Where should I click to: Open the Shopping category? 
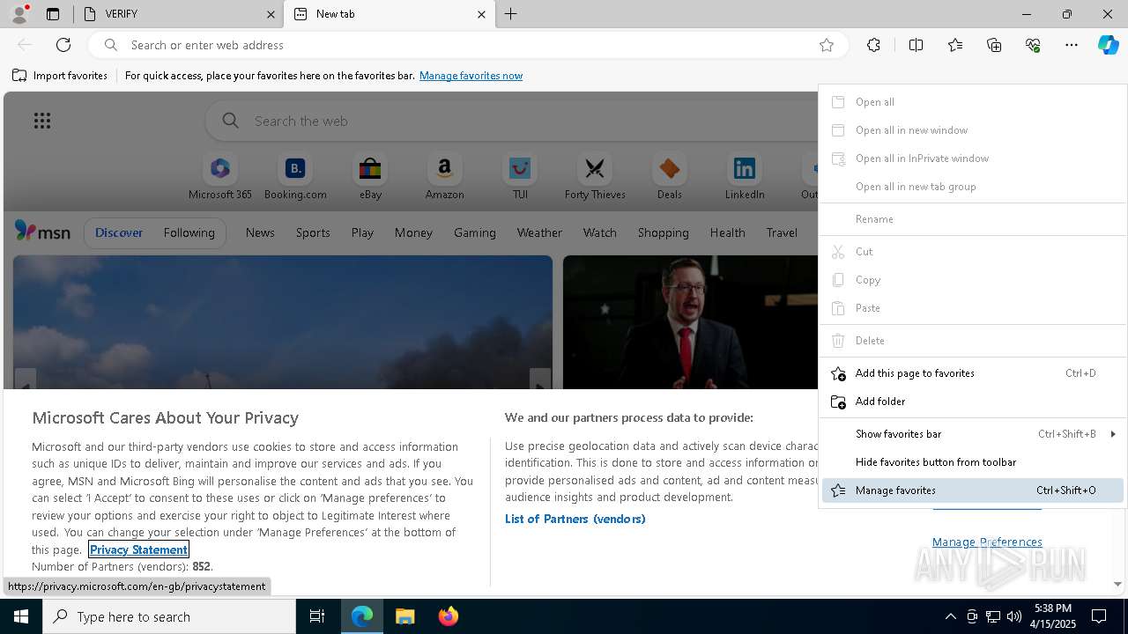tap(663, 232)
